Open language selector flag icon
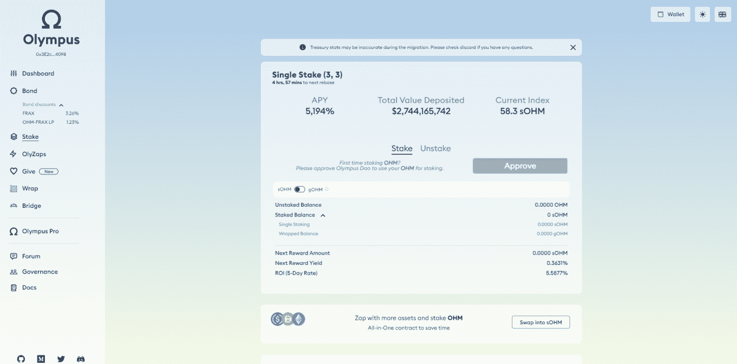The image size is (737, 364). point(723,14)
